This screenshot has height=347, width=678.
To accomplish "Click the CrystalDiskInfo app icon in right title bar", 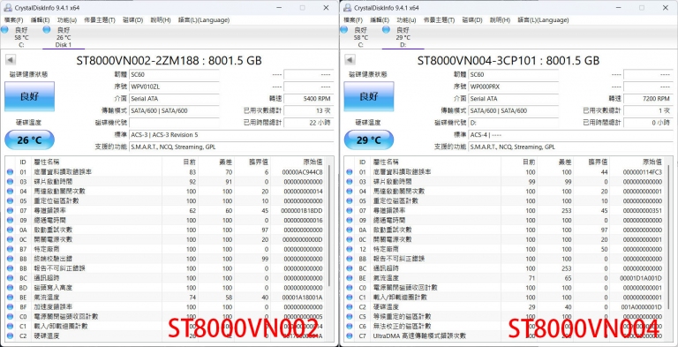I will 347,8.
